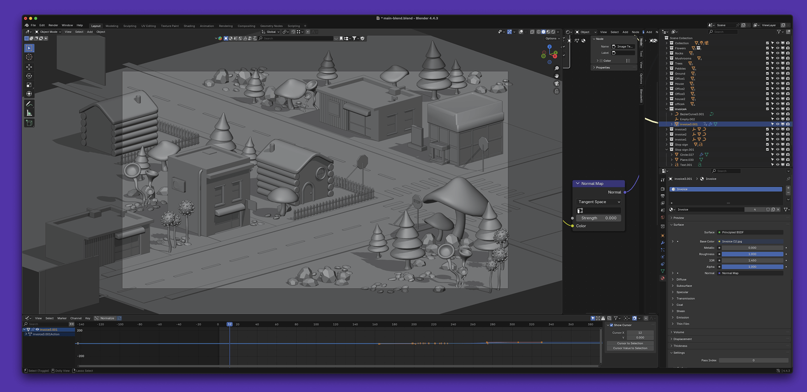Open the Render menu

pos(53,25)
